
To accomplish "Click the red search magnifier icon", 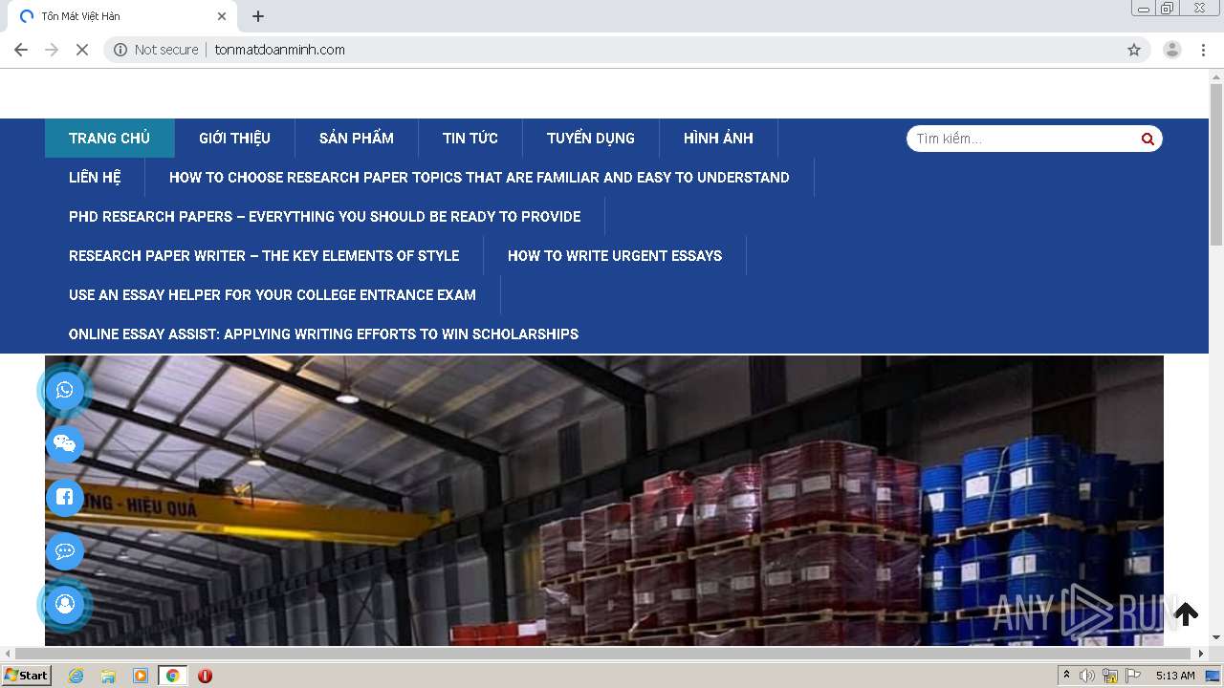I will tap(1147, 139).
